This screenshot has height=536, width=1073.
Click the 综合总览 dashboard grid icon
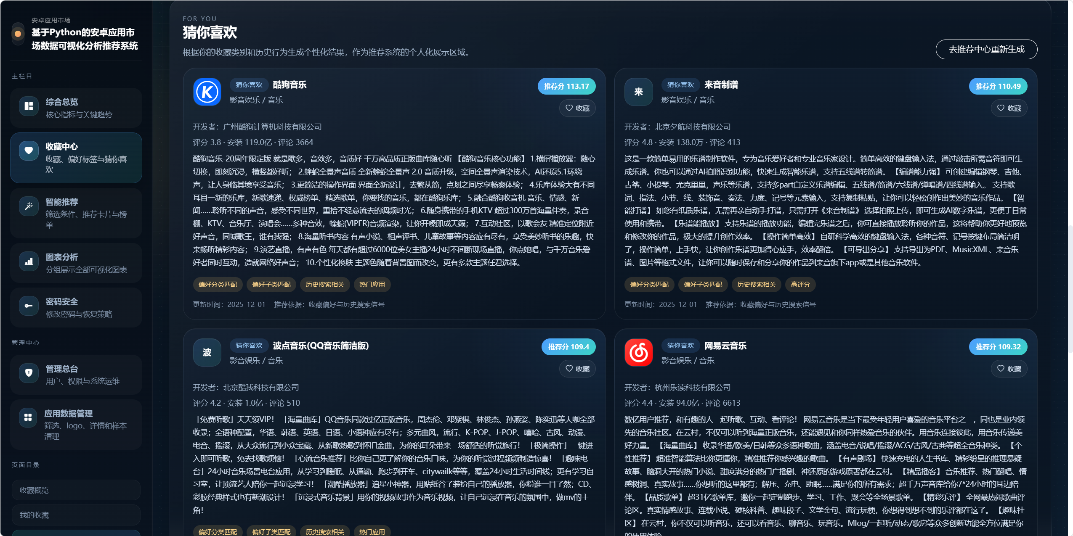(x=29, y=106)
